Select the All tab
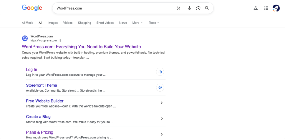 pos(40,23)
